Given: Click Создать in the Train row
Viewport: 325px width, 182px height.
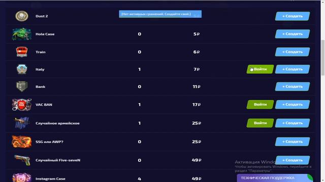Looking at the screenshot, I should 292,52.
